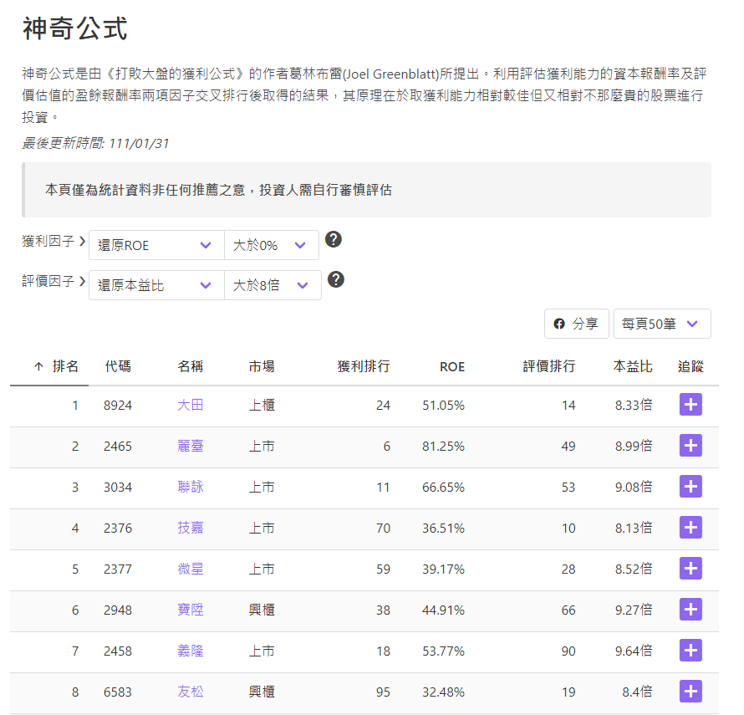Sort table by ROE column header

click(x=452, y=366)
